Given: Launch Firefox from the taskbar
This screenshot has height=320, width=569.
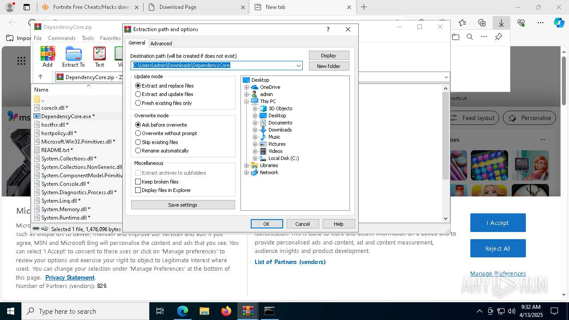Looking at the screenshot, I should pyautogui.click(x=226, y=311).
